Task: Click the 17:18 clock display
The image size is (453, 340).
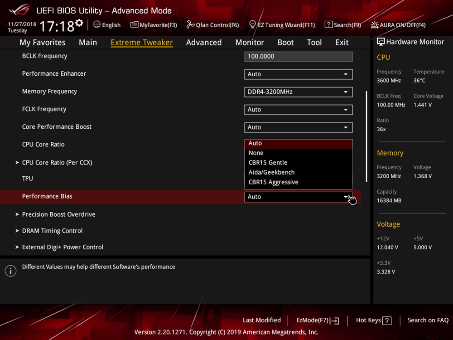Action: tap(57, 26)
